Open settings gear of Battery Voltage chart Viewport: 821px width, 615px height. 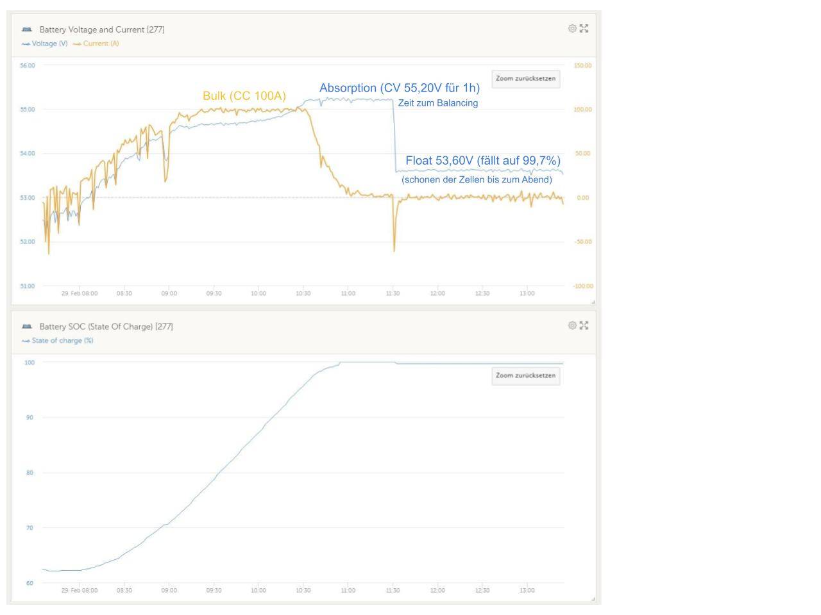tap(572, 28)
